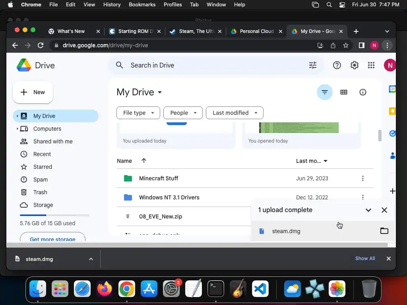Image resolution: width=407 pixels, height=305 pixels.
Task: Click the install app icon in address bar
Action: click(x=320, y=45)
